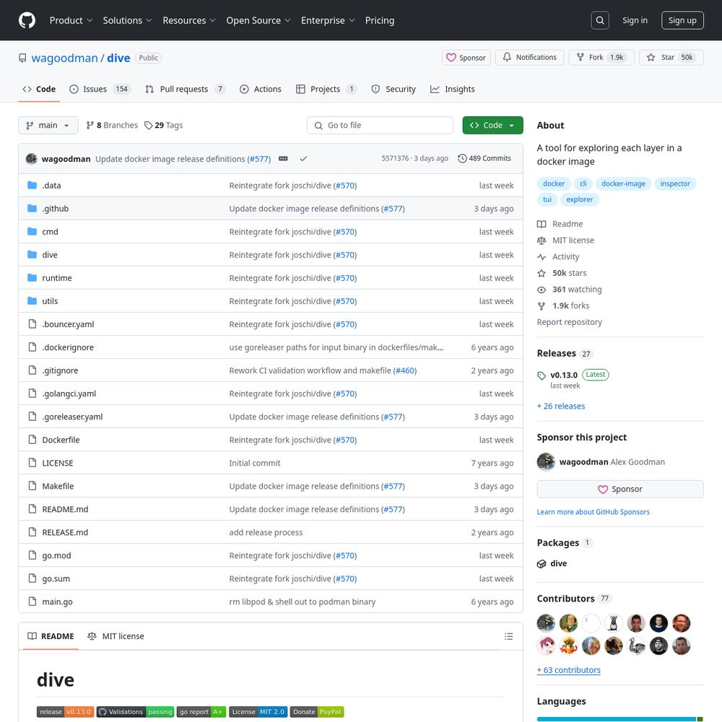Click the Notifications bell button
Viewport: 722px width, 722px height.
click(529, 58)
